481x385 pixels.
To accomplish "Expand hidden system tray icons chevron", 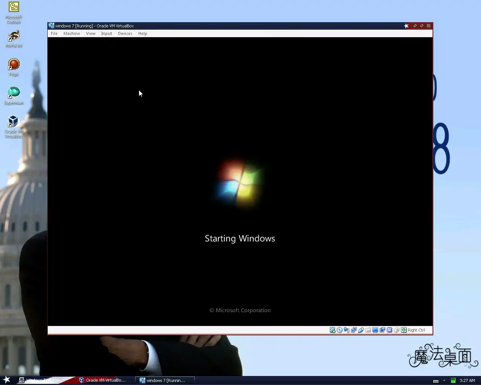I will point(444,380).
